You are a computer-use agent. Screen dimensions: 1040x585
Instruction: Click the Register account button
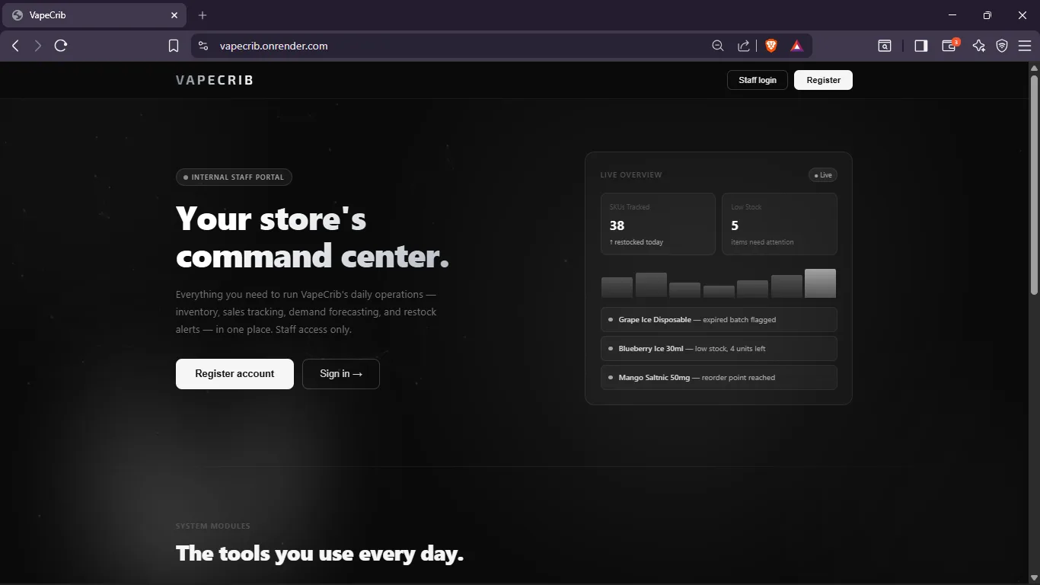(234, 373)
